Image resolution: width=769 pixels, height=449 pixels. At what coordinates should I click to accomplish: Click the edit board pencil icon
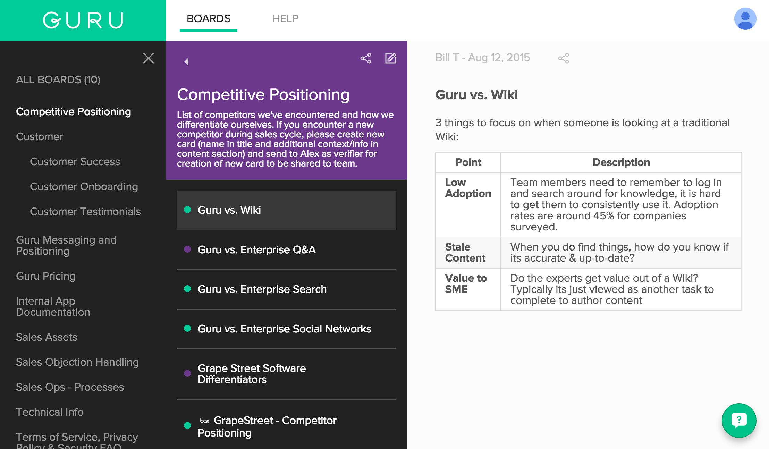point(390,58)
